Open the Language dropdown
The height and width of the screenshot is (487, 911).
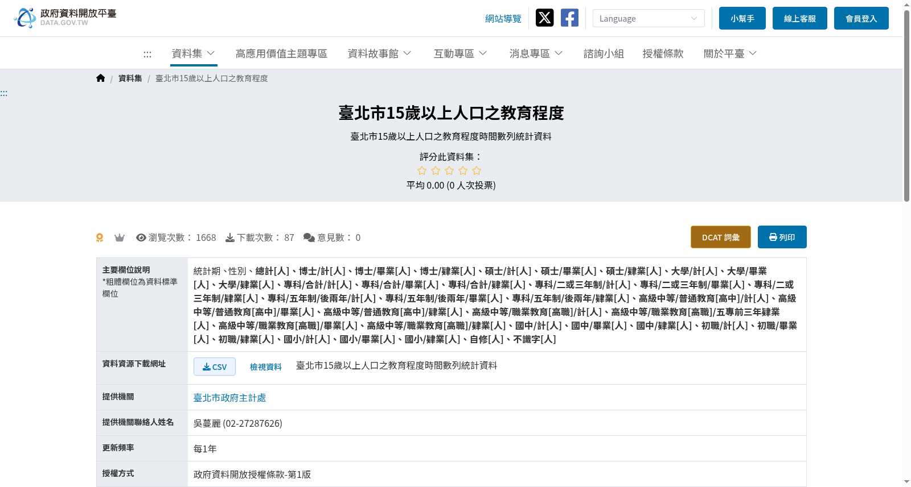[x=649, y=18]
